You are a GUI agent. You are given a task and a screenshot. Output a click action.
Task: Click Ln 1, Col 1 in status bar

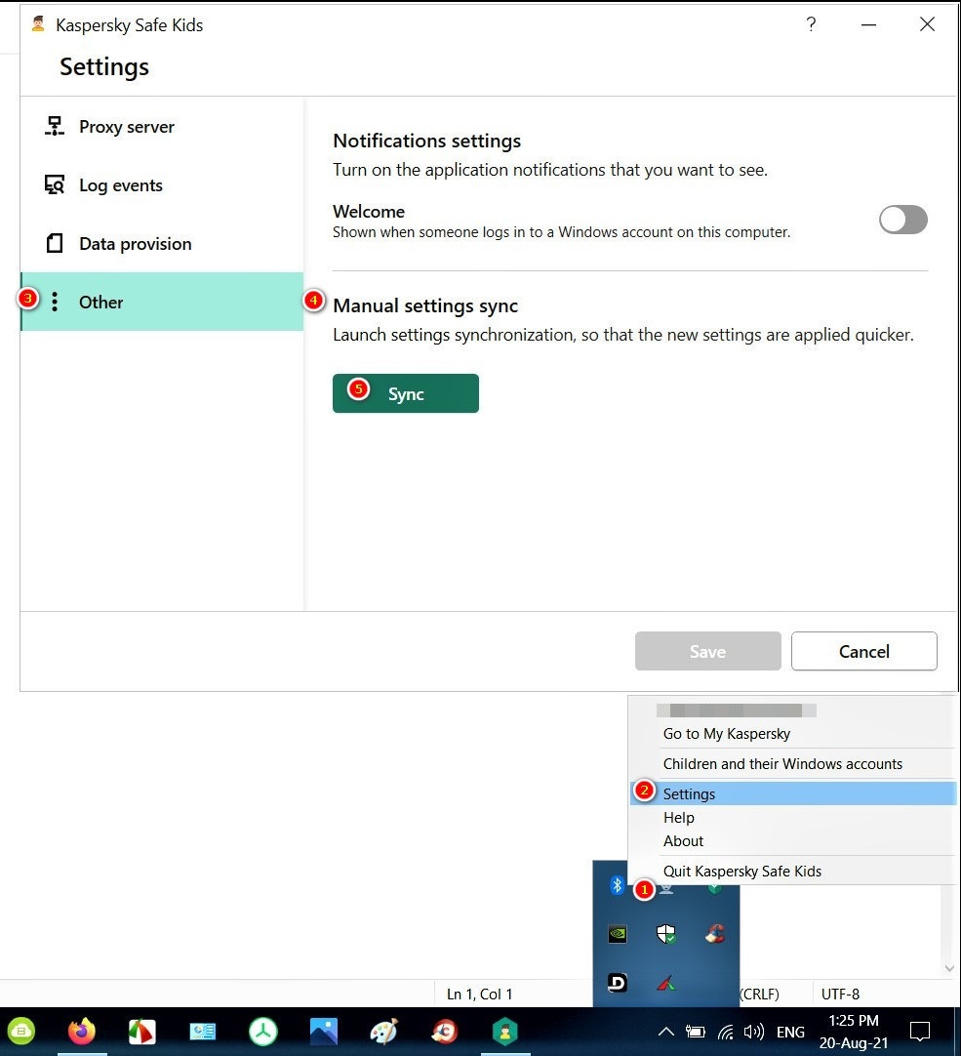point(479,994)
